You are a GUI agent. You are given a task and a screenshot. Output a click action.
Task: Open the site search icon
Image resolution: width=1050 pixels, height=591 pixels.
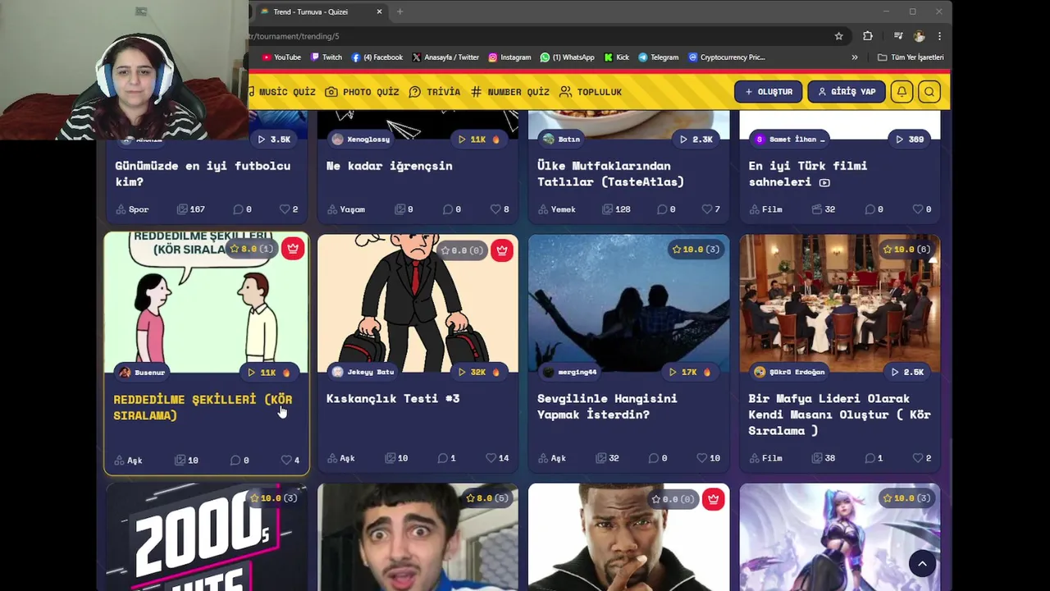pos(929,92)
